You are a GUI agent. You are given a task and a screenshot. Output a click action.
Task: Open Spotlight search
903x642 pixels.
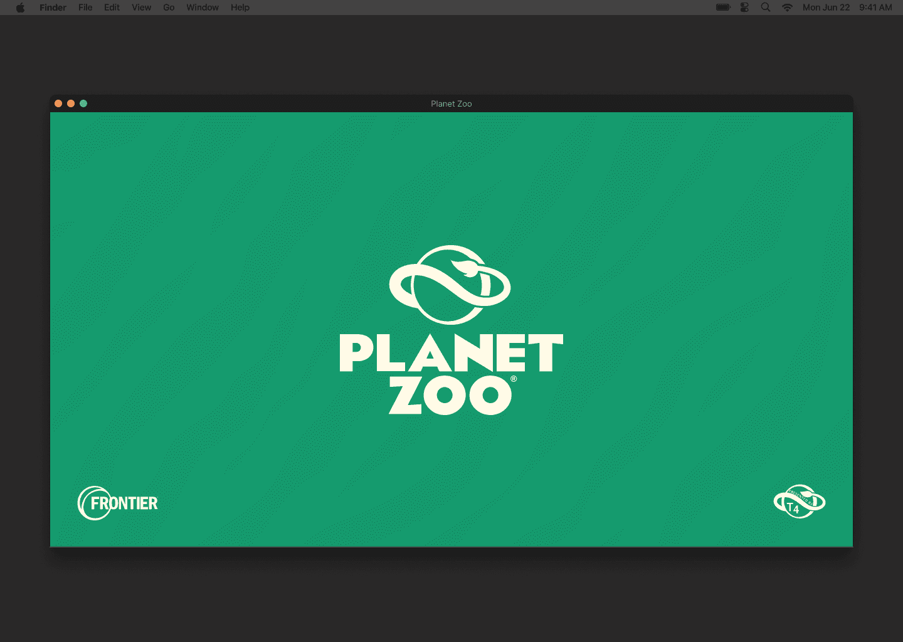pyautogui.click(x=766, y=8)
